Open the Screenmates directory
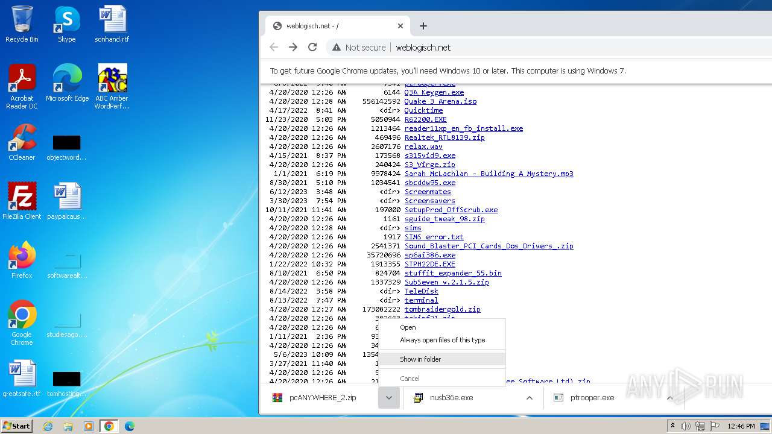 (x=428, y=192)
